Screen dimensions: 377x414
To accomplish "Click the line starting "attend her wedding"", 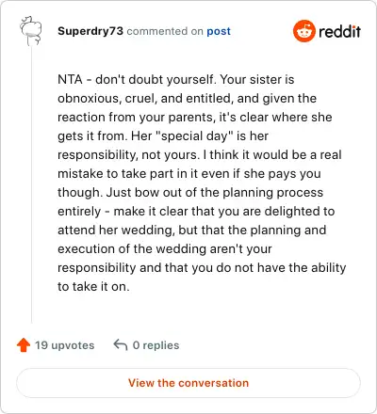I will (192, 230).
